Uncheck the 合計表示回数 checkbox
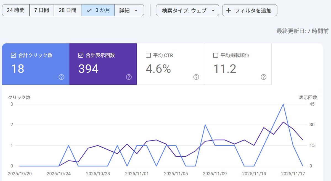This screenshot has width=331, height=181. click(81, 55)
